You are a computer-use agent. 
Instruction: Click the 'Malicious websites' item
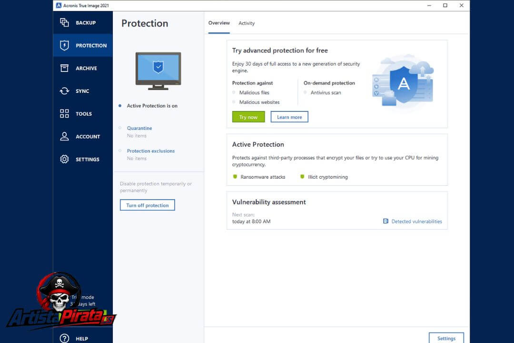pyautogui.click(x=259, y=102)
